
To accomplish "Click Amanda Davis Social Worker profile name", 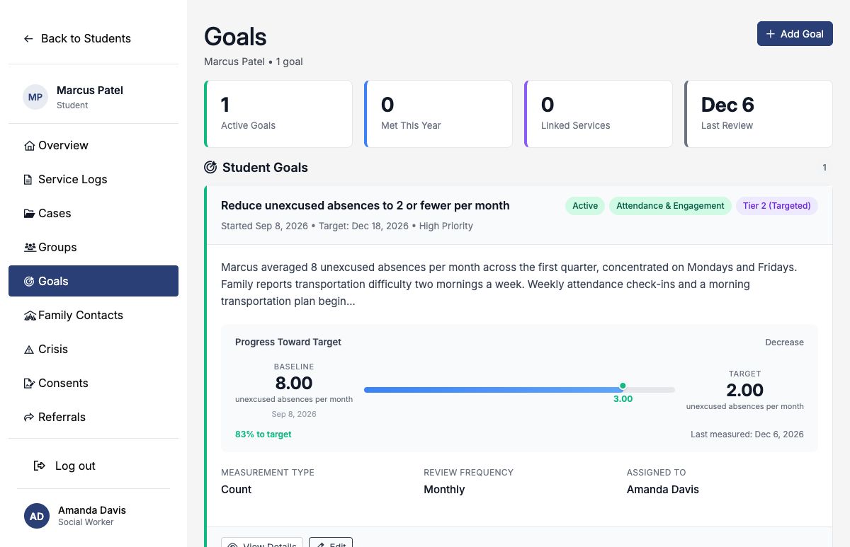I will (92, 510).
